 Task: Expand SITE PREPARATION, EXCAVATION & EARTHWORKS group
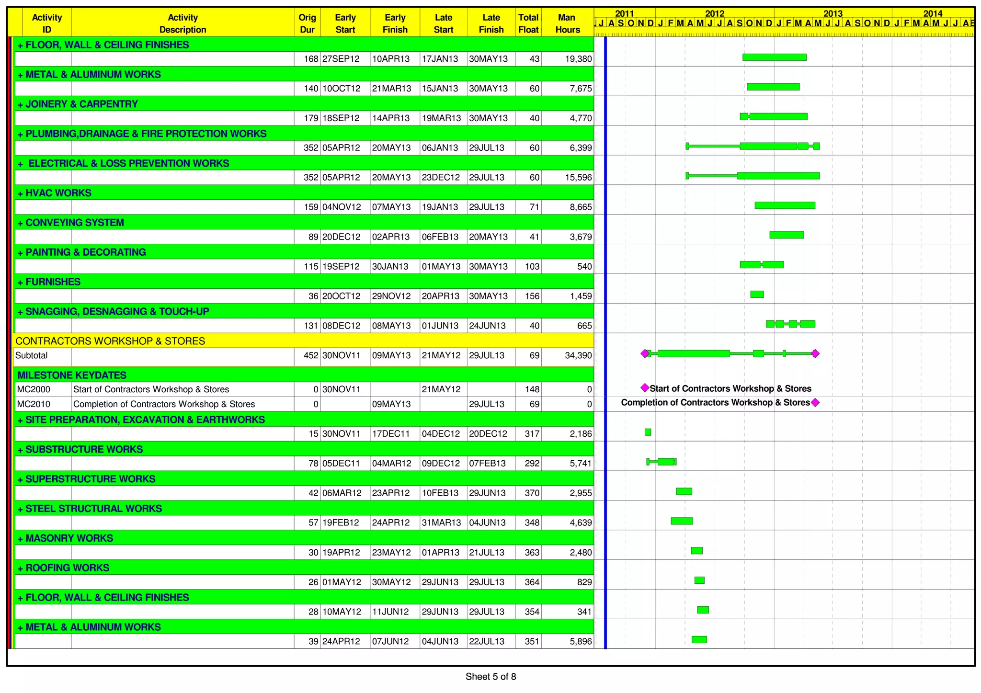(x=20, y=421)
